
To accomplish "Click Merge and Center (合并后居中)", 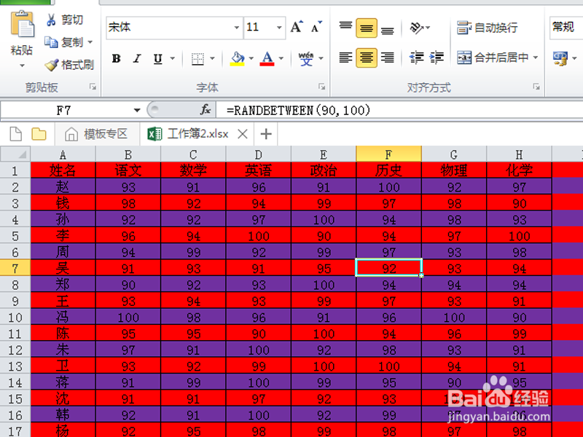I will pyautogui.click(x=493, y=58).
